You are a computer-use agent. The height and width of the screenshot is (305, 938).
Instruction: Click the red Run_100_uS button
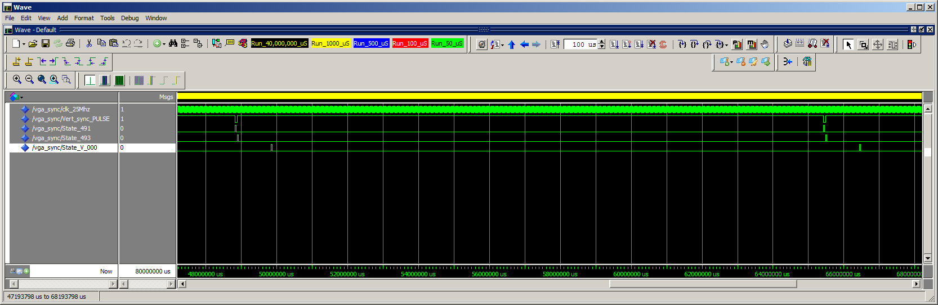click(410, 43)
